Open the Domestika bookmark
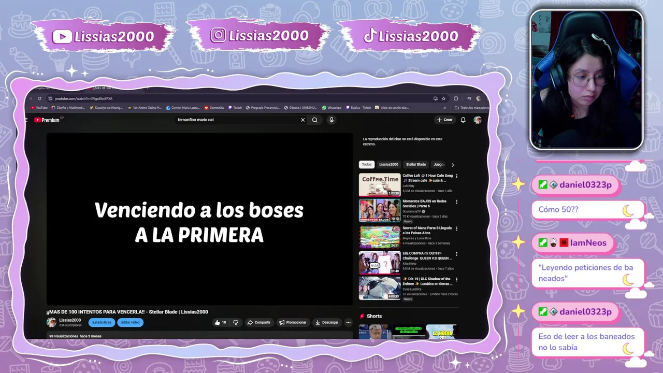The height and width of the screenshot is (373, 663). [x=214, y=108]
